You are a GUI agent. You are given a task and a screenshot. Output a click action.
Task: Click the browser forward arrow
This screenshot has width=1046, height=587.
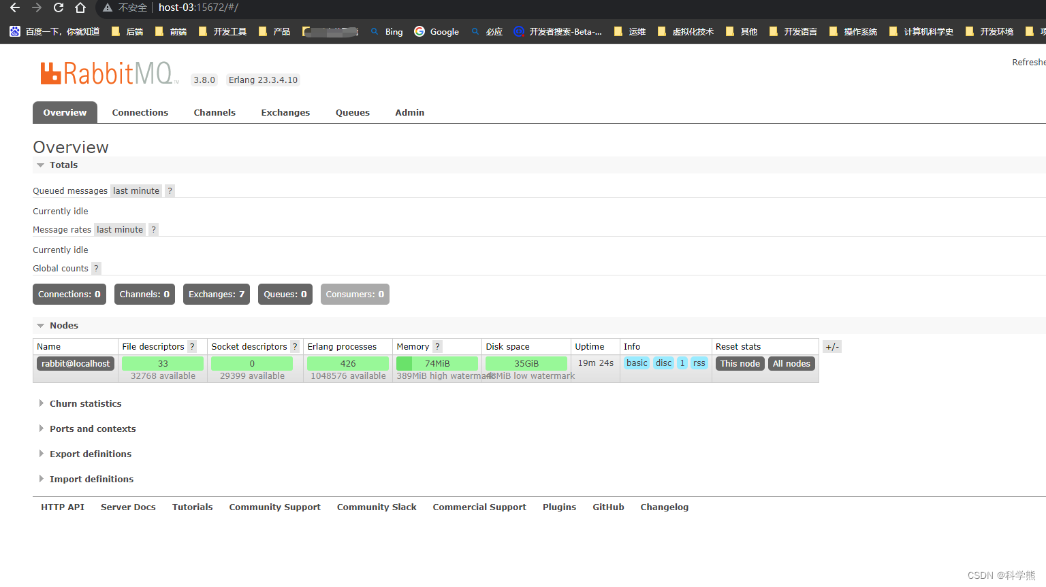37,7
